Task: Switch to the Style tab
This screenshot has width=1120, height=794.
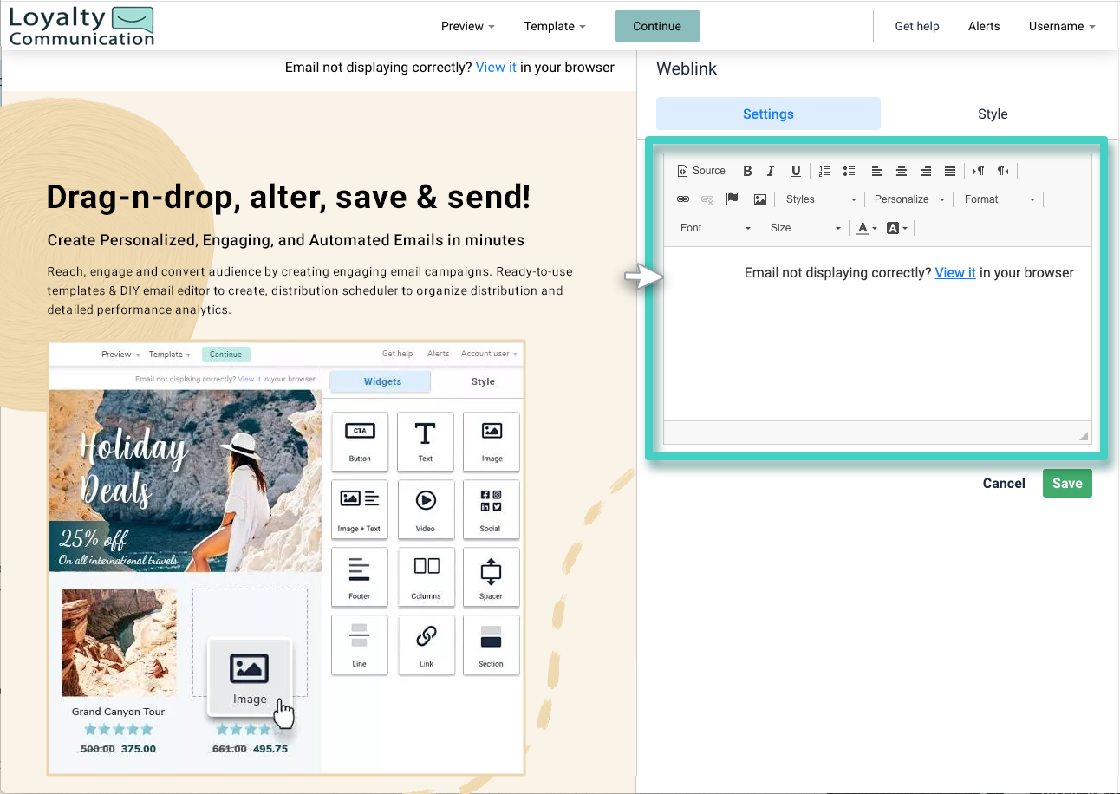Action: point(993,114)
